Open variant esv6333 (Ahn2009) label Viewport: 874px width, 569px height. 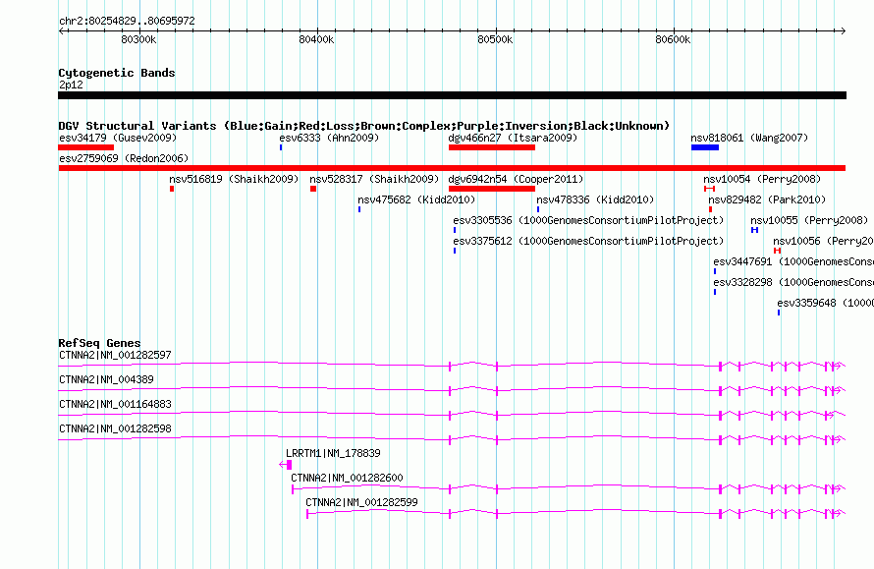click(x=329, y=138)
